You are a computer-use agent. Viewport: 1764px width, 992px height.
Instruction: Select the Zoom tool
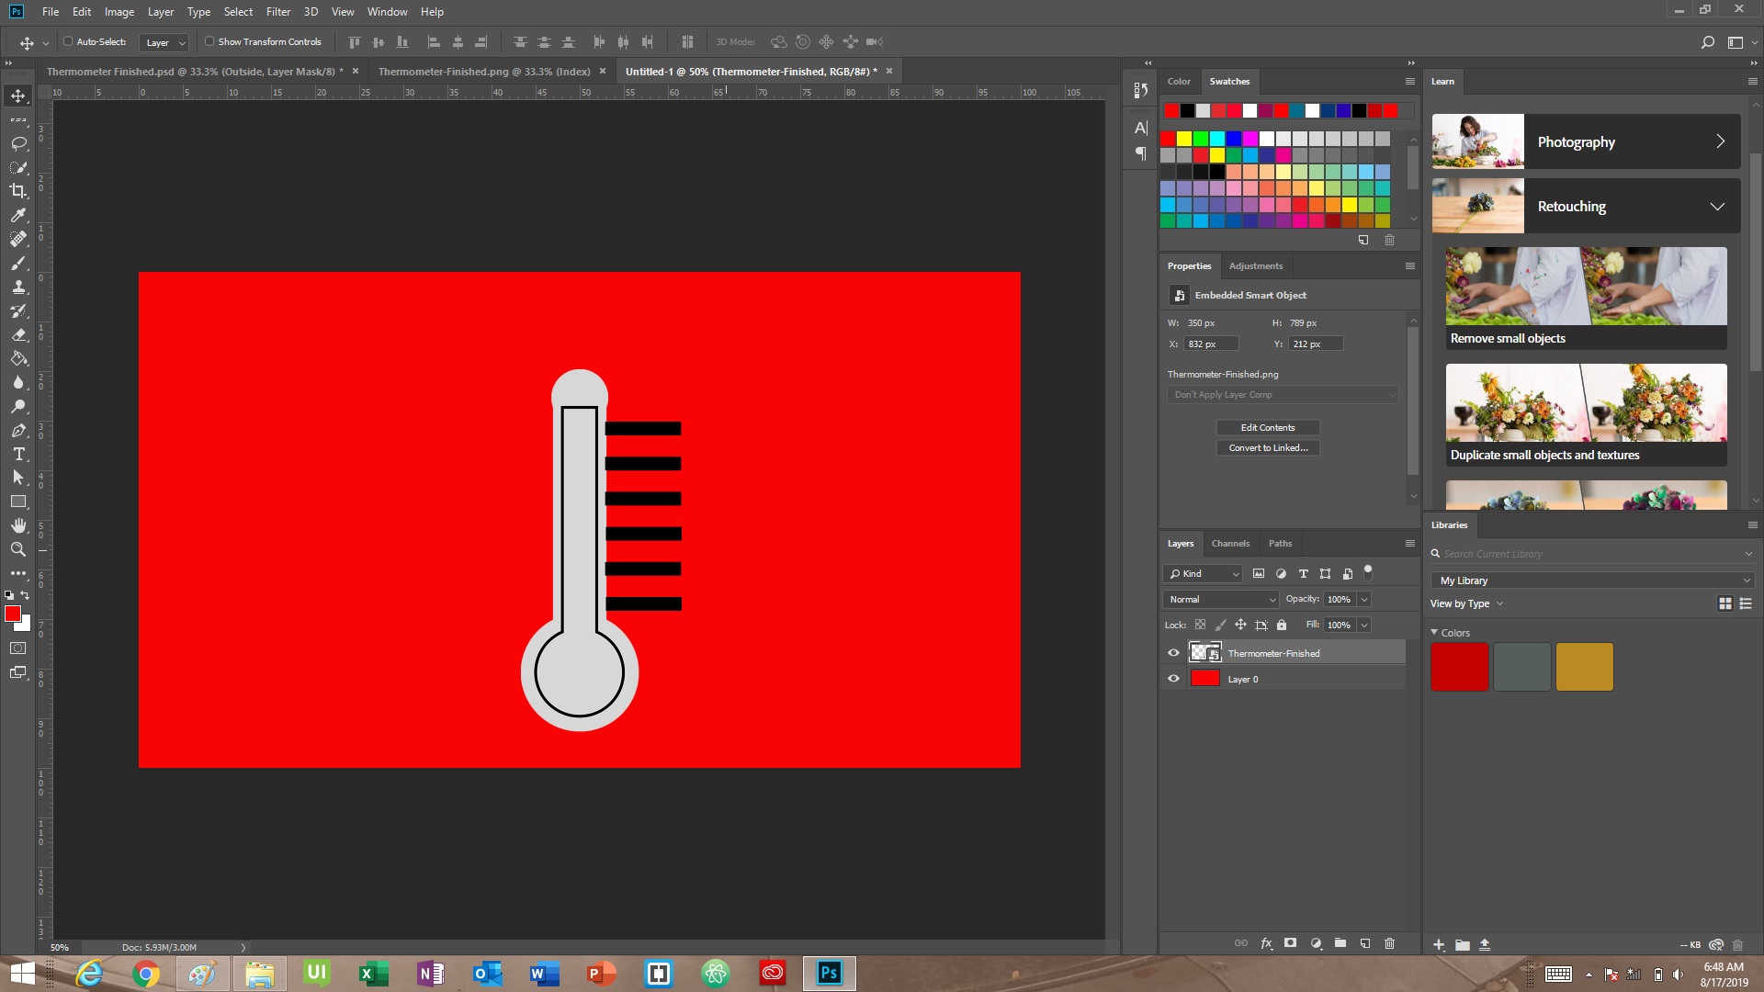coord(18,549)
